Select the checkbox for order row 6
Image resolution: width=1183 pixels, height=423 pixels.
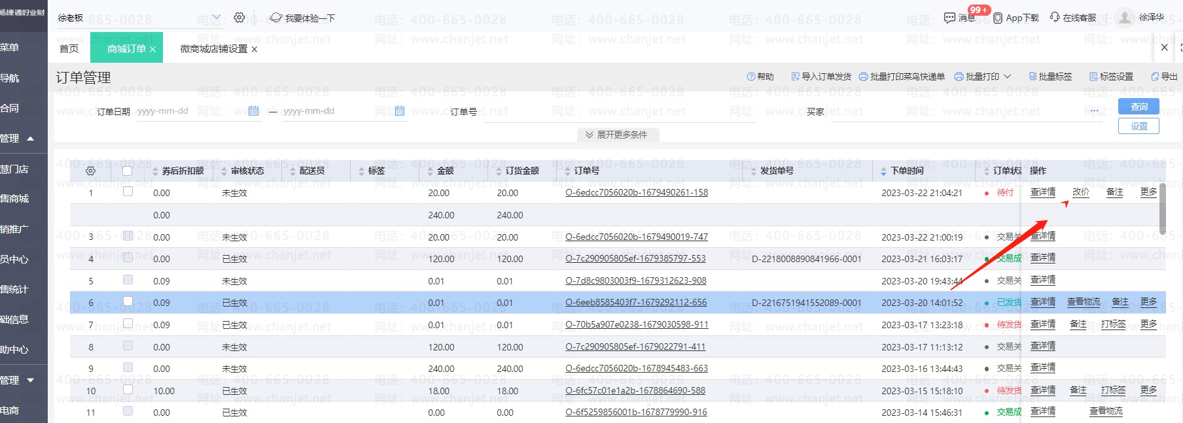[x=128, y=301]
